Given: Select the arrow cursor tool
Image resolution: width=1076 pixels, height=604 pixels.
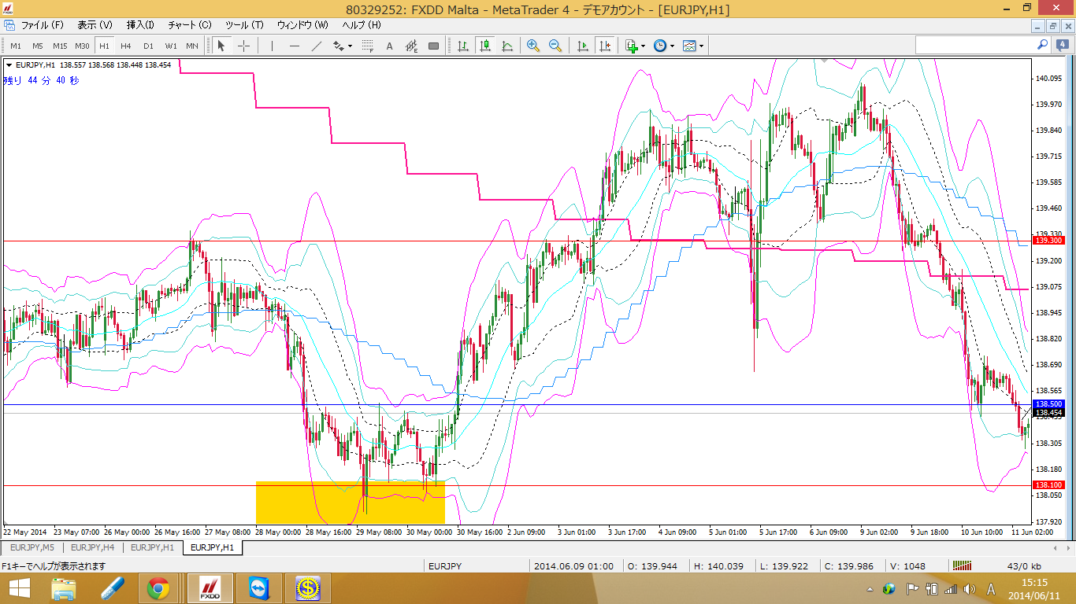Looking at the screenshot, I should pyautogui.click(x=221, y=46).
